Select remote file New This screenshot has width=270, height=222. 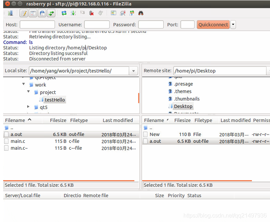206,134
